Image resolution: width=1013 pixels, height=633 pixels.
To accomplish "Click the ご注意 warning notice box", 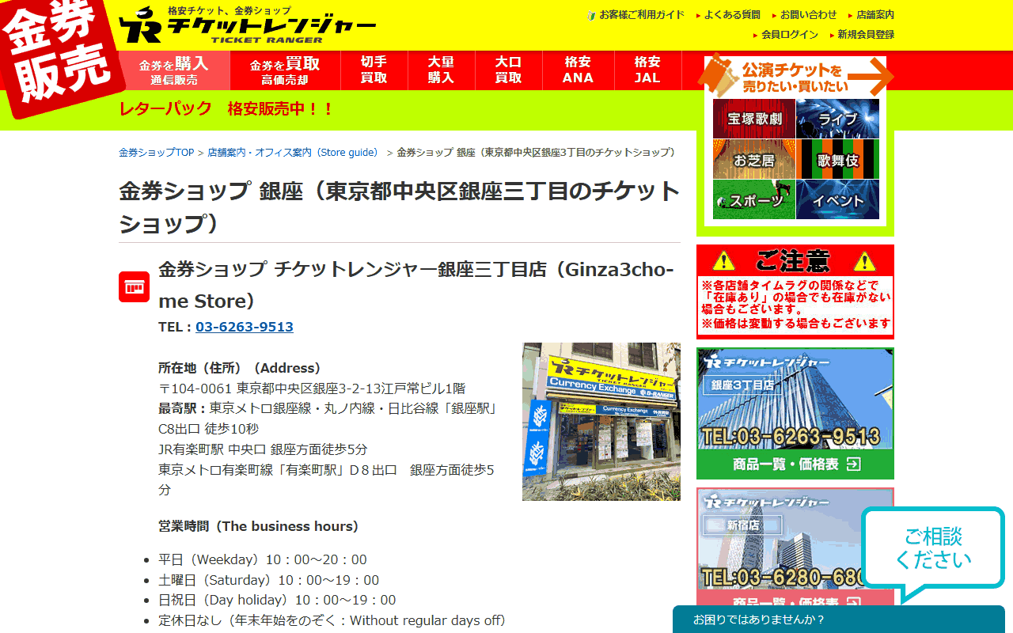I will coord(795,292).
